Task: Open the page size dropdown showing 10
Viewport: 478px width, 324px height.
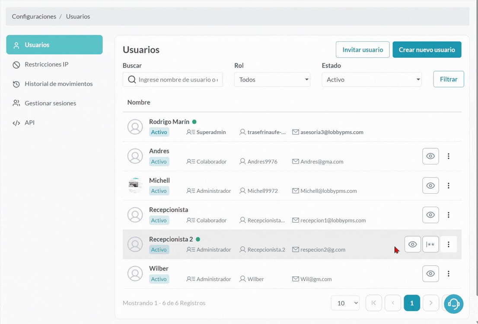Action: coord(345,303)
